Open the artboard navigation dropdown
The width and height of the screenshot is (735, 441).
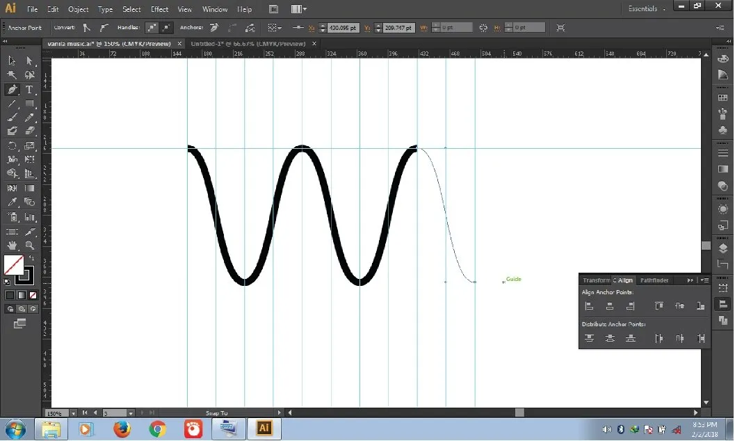click(x=131, y=413)
